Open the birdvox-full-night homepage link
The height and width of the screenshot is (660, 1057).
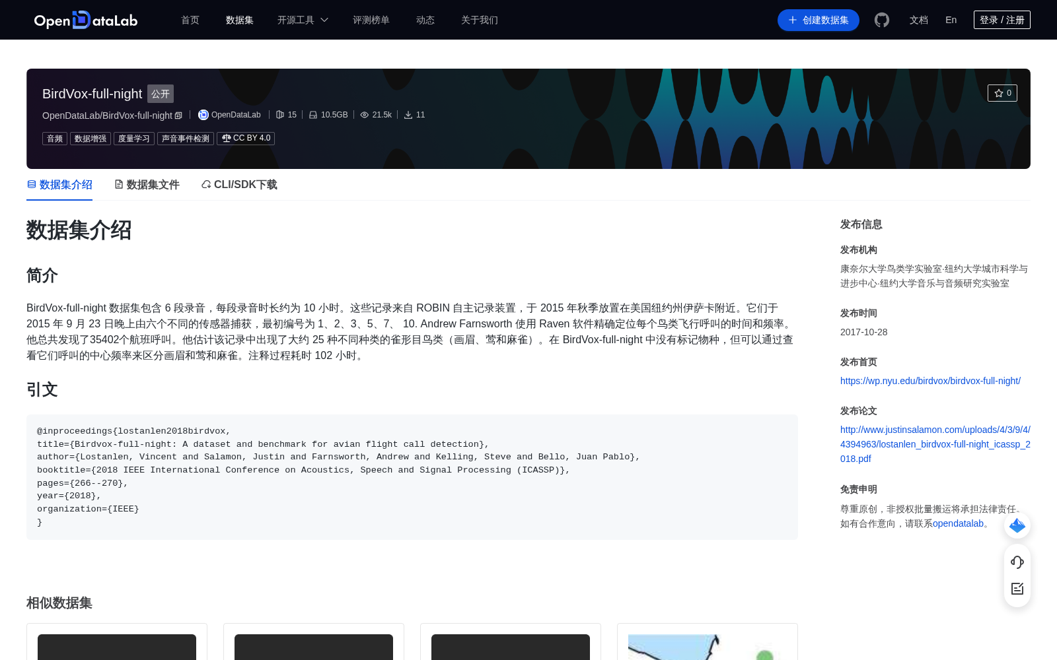[x=930, y=381]
